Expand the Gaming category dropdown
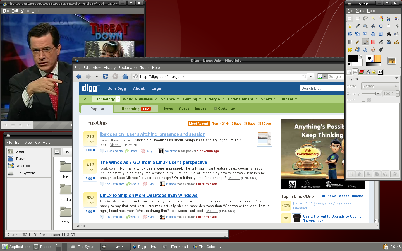 pos(200,99)
